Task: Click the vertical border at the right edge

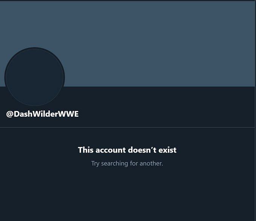Action: 255,111
